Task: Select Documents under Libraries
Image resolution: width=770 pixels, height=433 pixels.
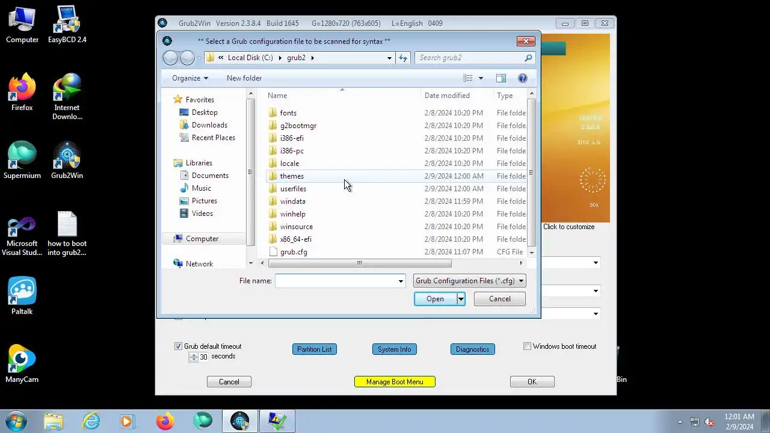Action: pos(209,176)
